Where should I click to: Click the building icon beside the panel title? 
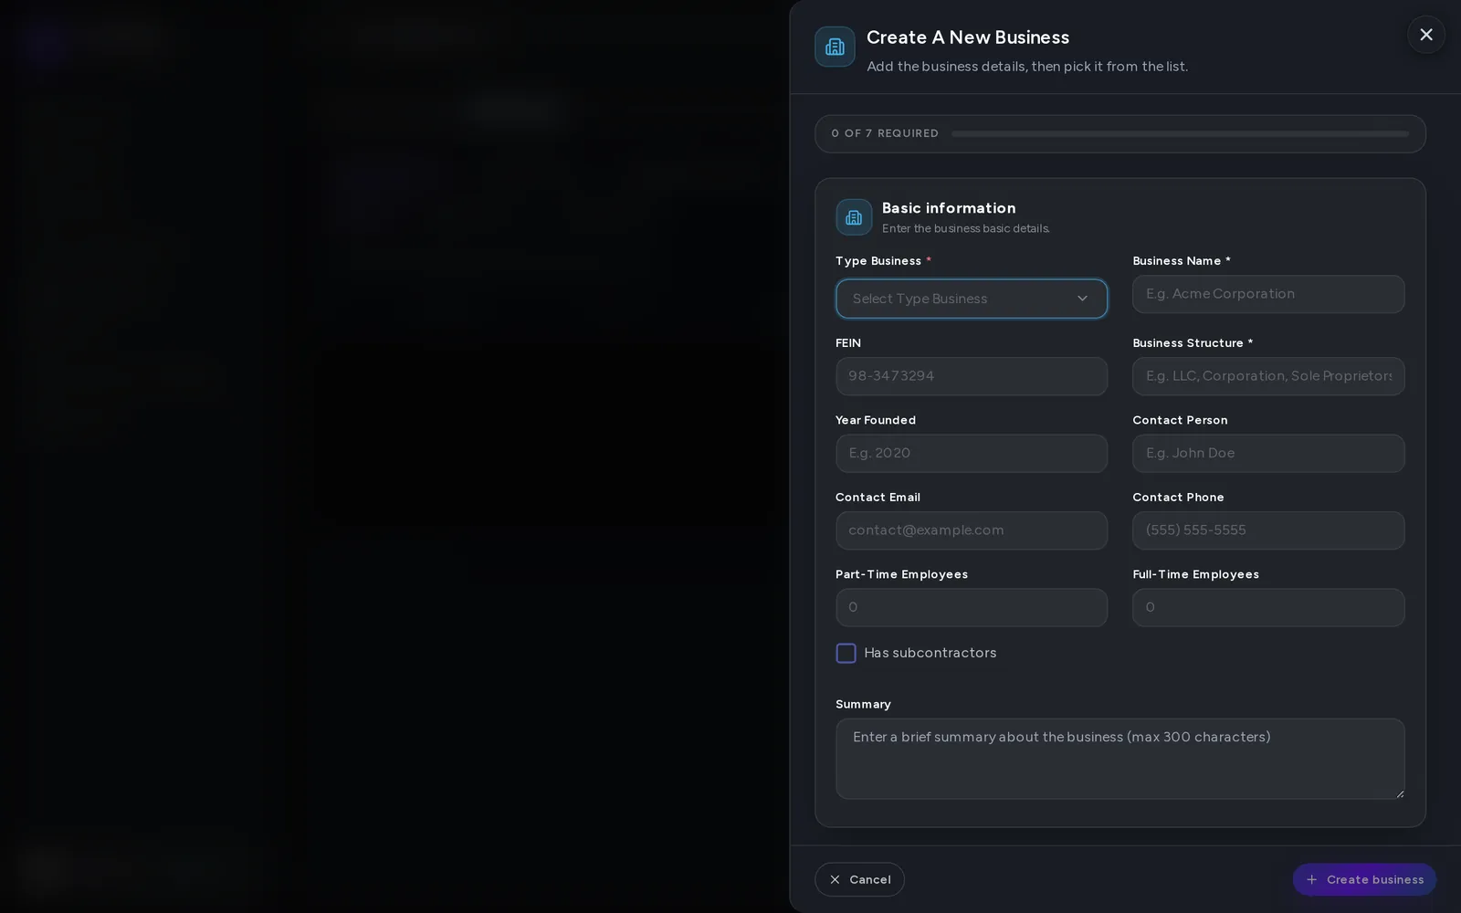tap(835, 47)
